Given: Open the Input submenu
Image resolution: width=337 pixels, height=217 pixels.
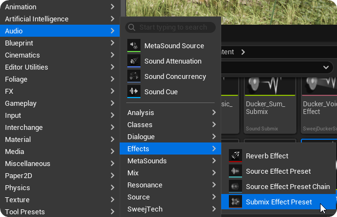Looking at the screenshot, I should click(60, 115).
